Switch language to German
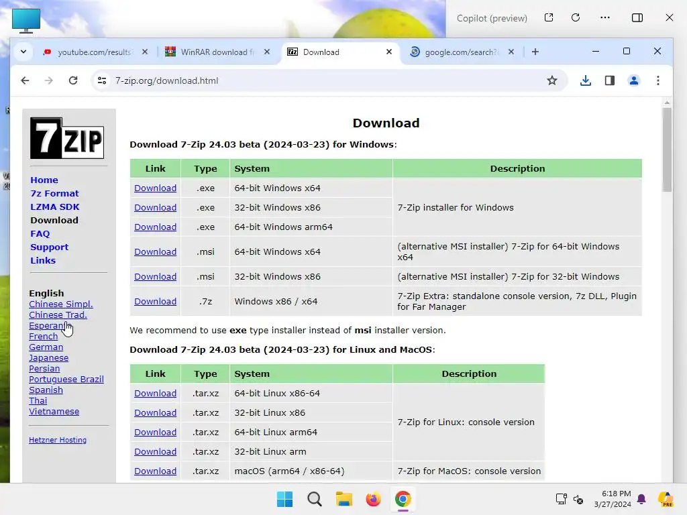The height and width of the screenshot is (515, 687). 46,347
